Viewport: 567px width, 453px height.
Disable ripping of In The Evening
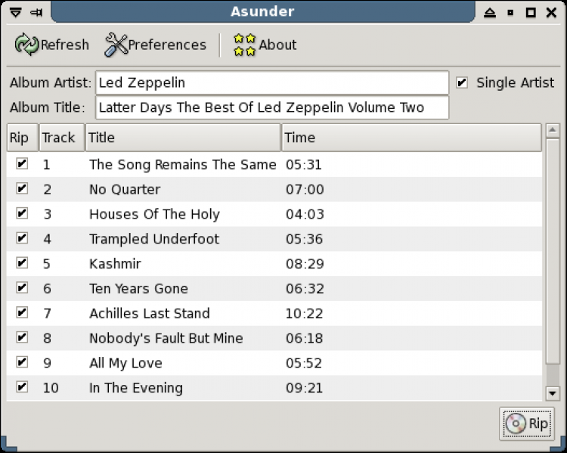[22, 387]
